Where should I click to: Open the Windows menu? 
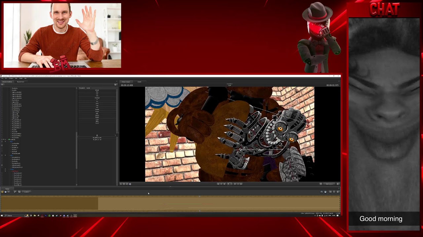click(11, 78)
